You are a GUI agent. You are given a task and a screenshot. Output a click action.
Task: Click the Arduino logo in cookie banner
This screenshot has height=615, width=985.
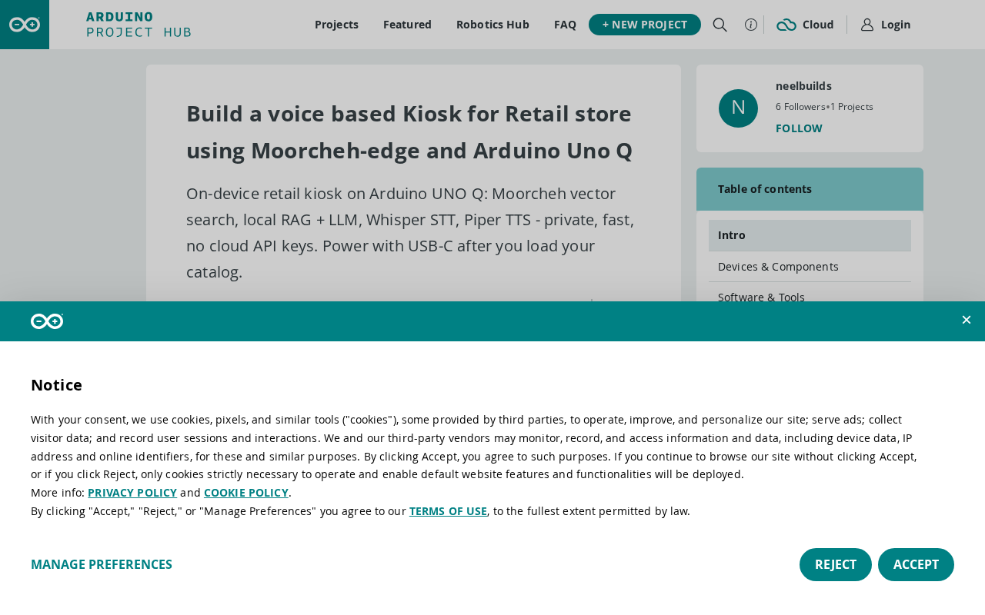pyautogui.click(x=47, y=321)
